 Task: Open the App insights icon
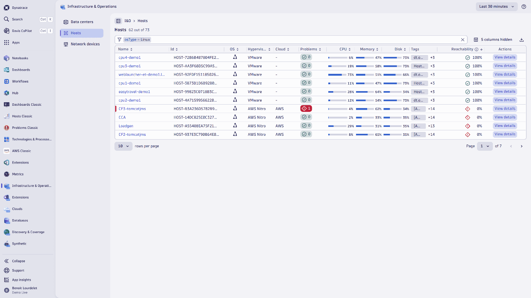(7, 280)
